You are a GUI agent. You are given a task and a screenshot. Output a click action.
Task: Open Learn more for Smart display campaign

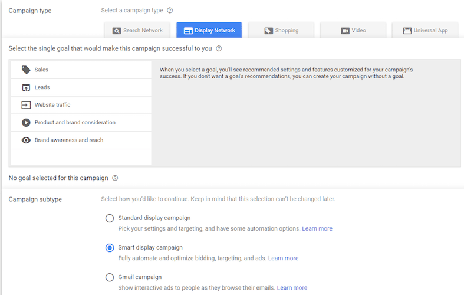(283, 258)
